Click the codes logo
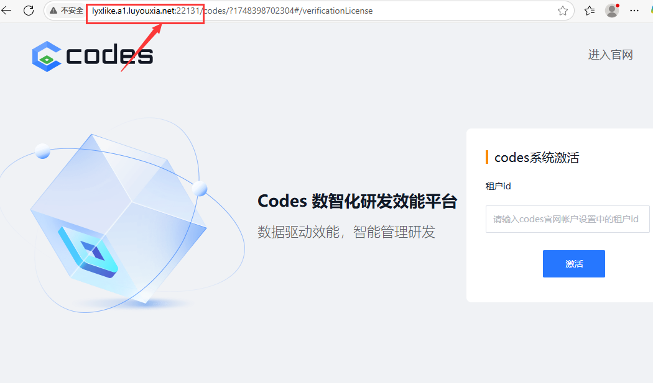 93,56
